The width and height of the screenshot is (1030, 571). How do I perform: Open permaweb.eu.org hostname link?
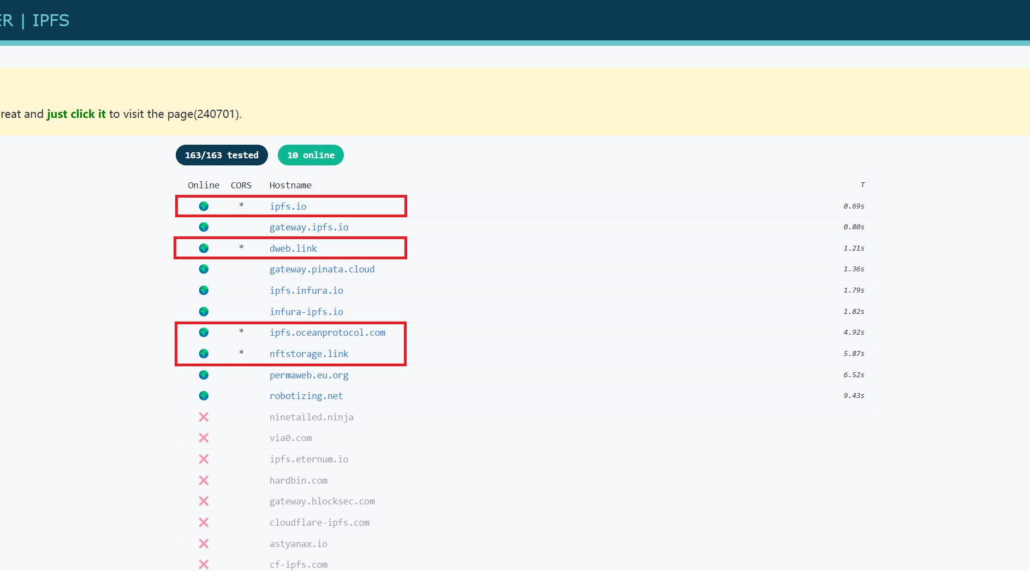pyautogui.click(x=309, y=375)
